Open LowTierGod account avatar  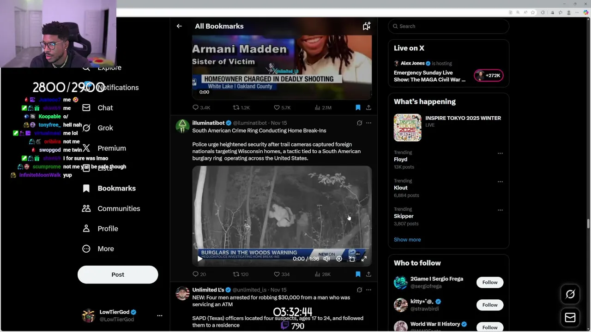click(x=88, y=316)
